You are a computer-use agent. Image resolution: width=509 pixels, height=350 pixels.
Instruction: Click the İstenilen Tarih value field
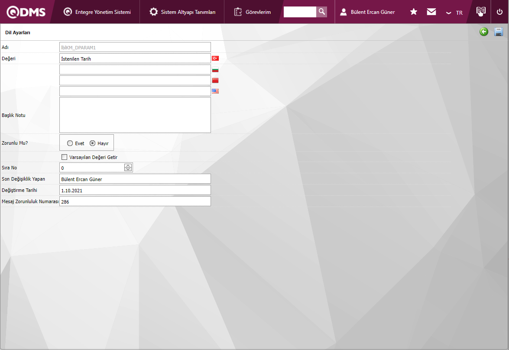pyautogui.click(x=135, y=58)
